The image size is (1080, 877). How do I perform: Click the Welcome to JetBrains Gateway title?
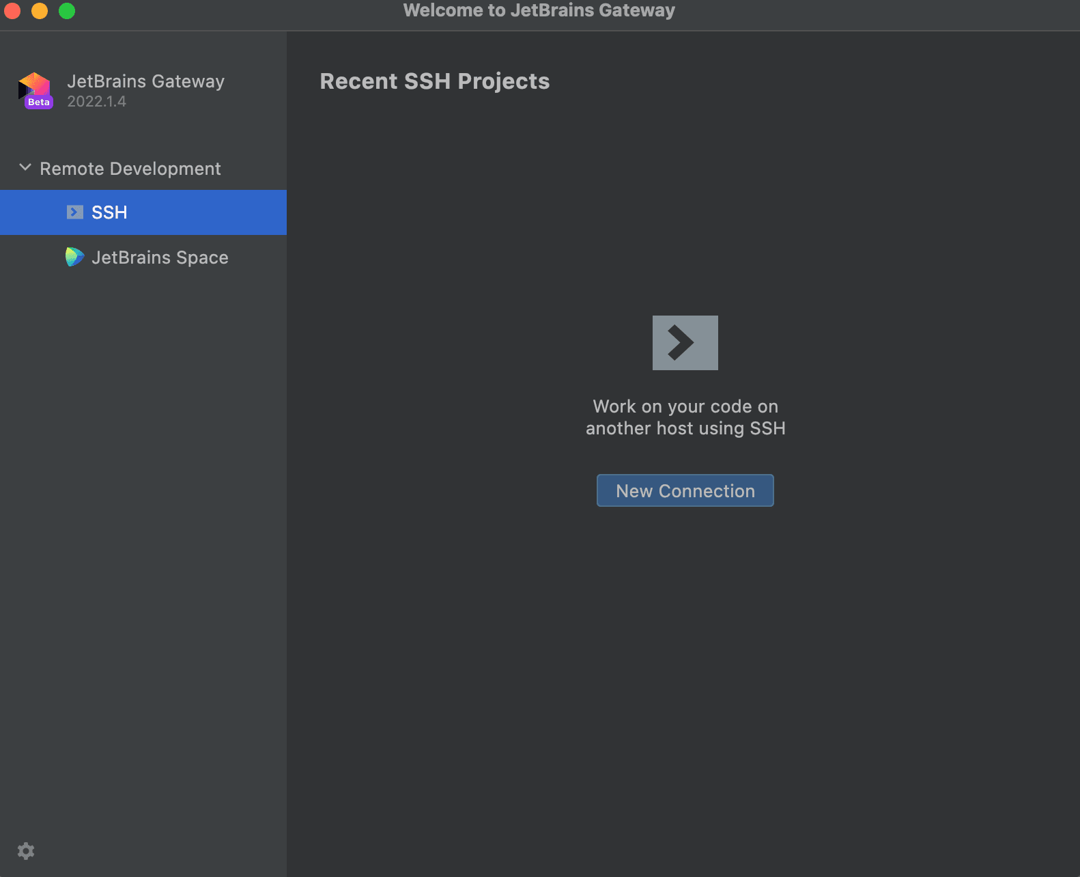coord(539,10)
